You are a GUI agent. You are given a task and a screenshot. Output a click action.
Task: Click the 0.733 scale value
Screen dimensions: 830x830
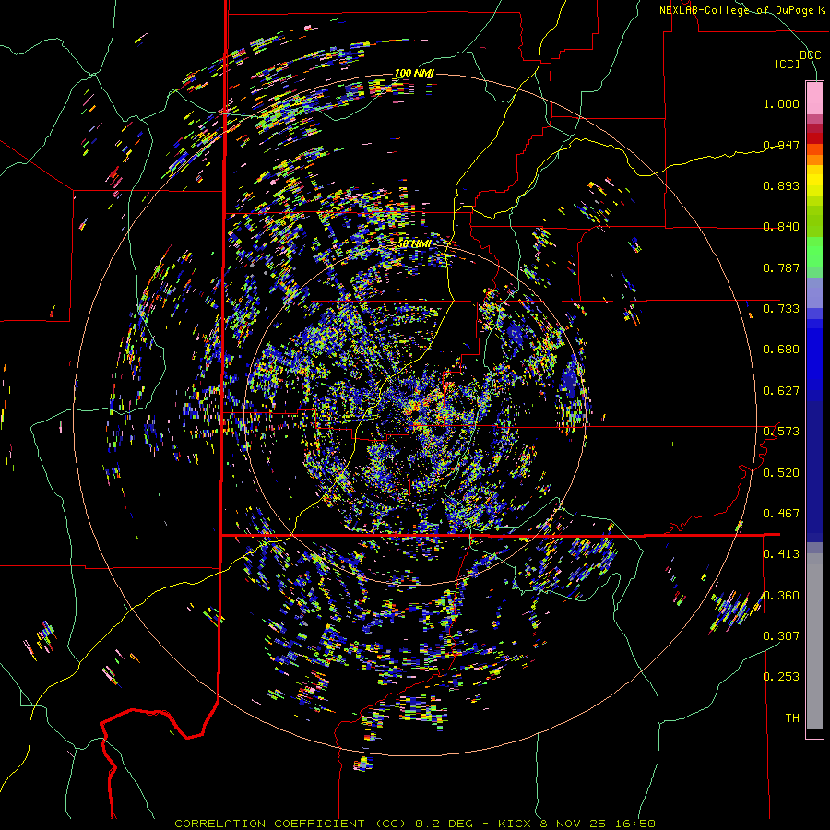click(781, 309)
